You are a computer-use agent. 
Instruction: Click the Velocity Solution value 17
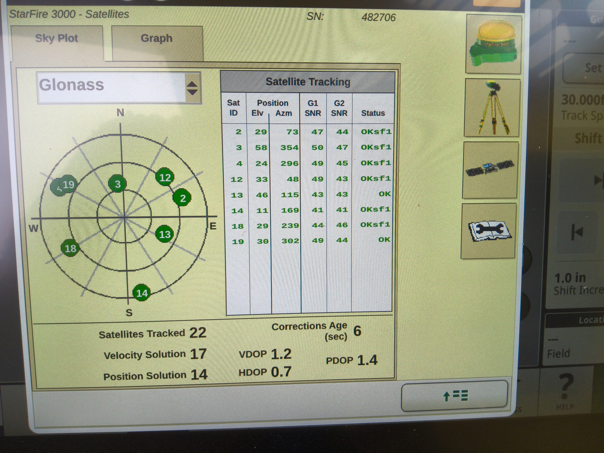point(199,354)
